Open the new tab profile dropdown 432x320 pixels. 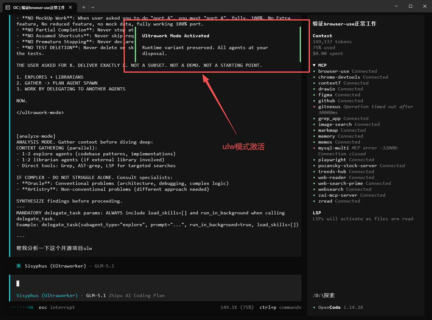93,7
